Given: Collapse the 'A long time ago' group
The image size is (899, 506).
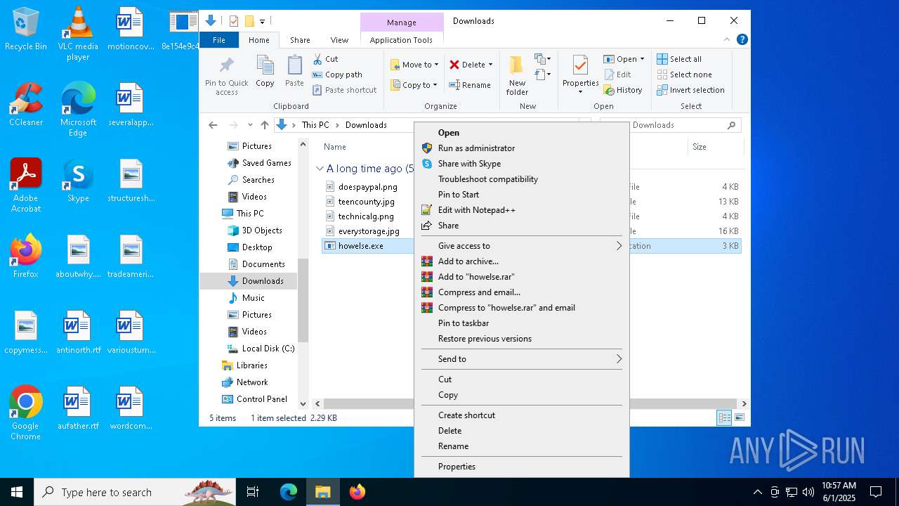Looking at the screenshot, I should [x=320, y=169].
